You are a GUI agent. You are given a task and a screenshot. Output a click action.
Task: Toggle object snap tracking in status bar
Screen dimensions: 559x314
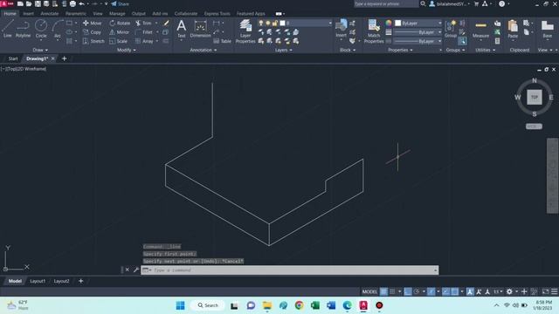point(446,291)
